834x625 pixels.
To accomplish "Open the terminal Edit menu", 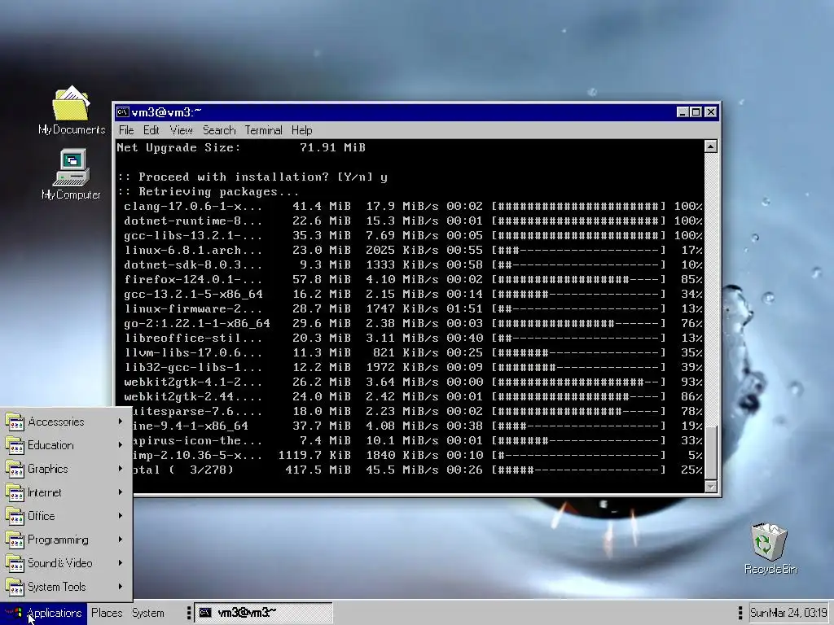I will coord(151,130).
